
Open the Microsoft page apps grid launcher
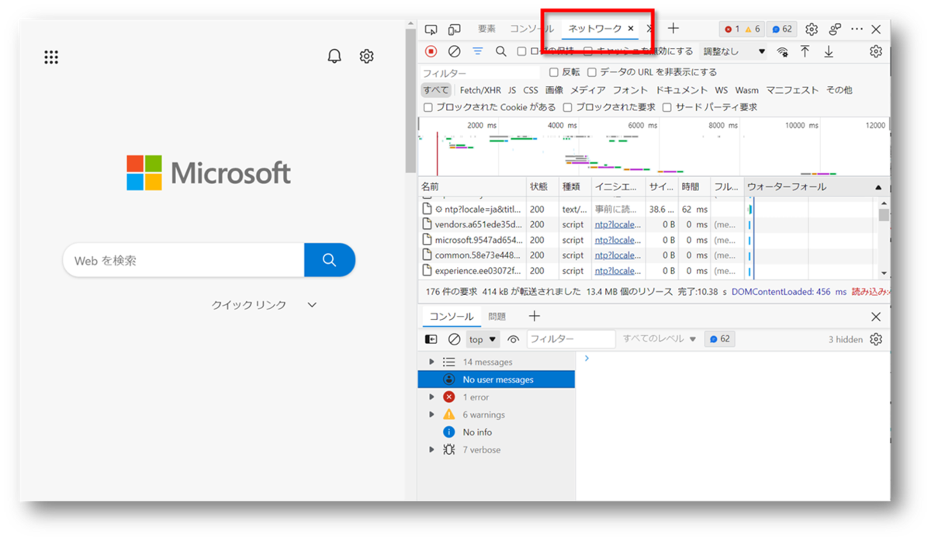[x=51, y=57]
